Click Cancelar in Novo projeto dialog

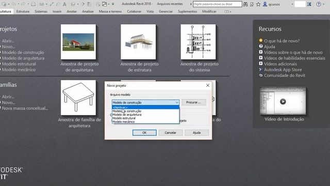point(171,133)
